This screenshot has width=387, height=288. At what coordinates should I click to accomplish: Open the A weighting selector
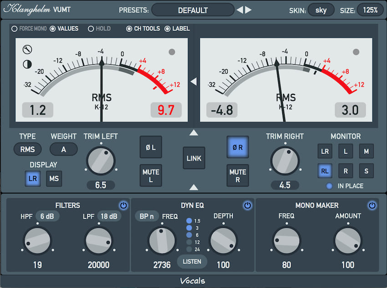[64, 149]
